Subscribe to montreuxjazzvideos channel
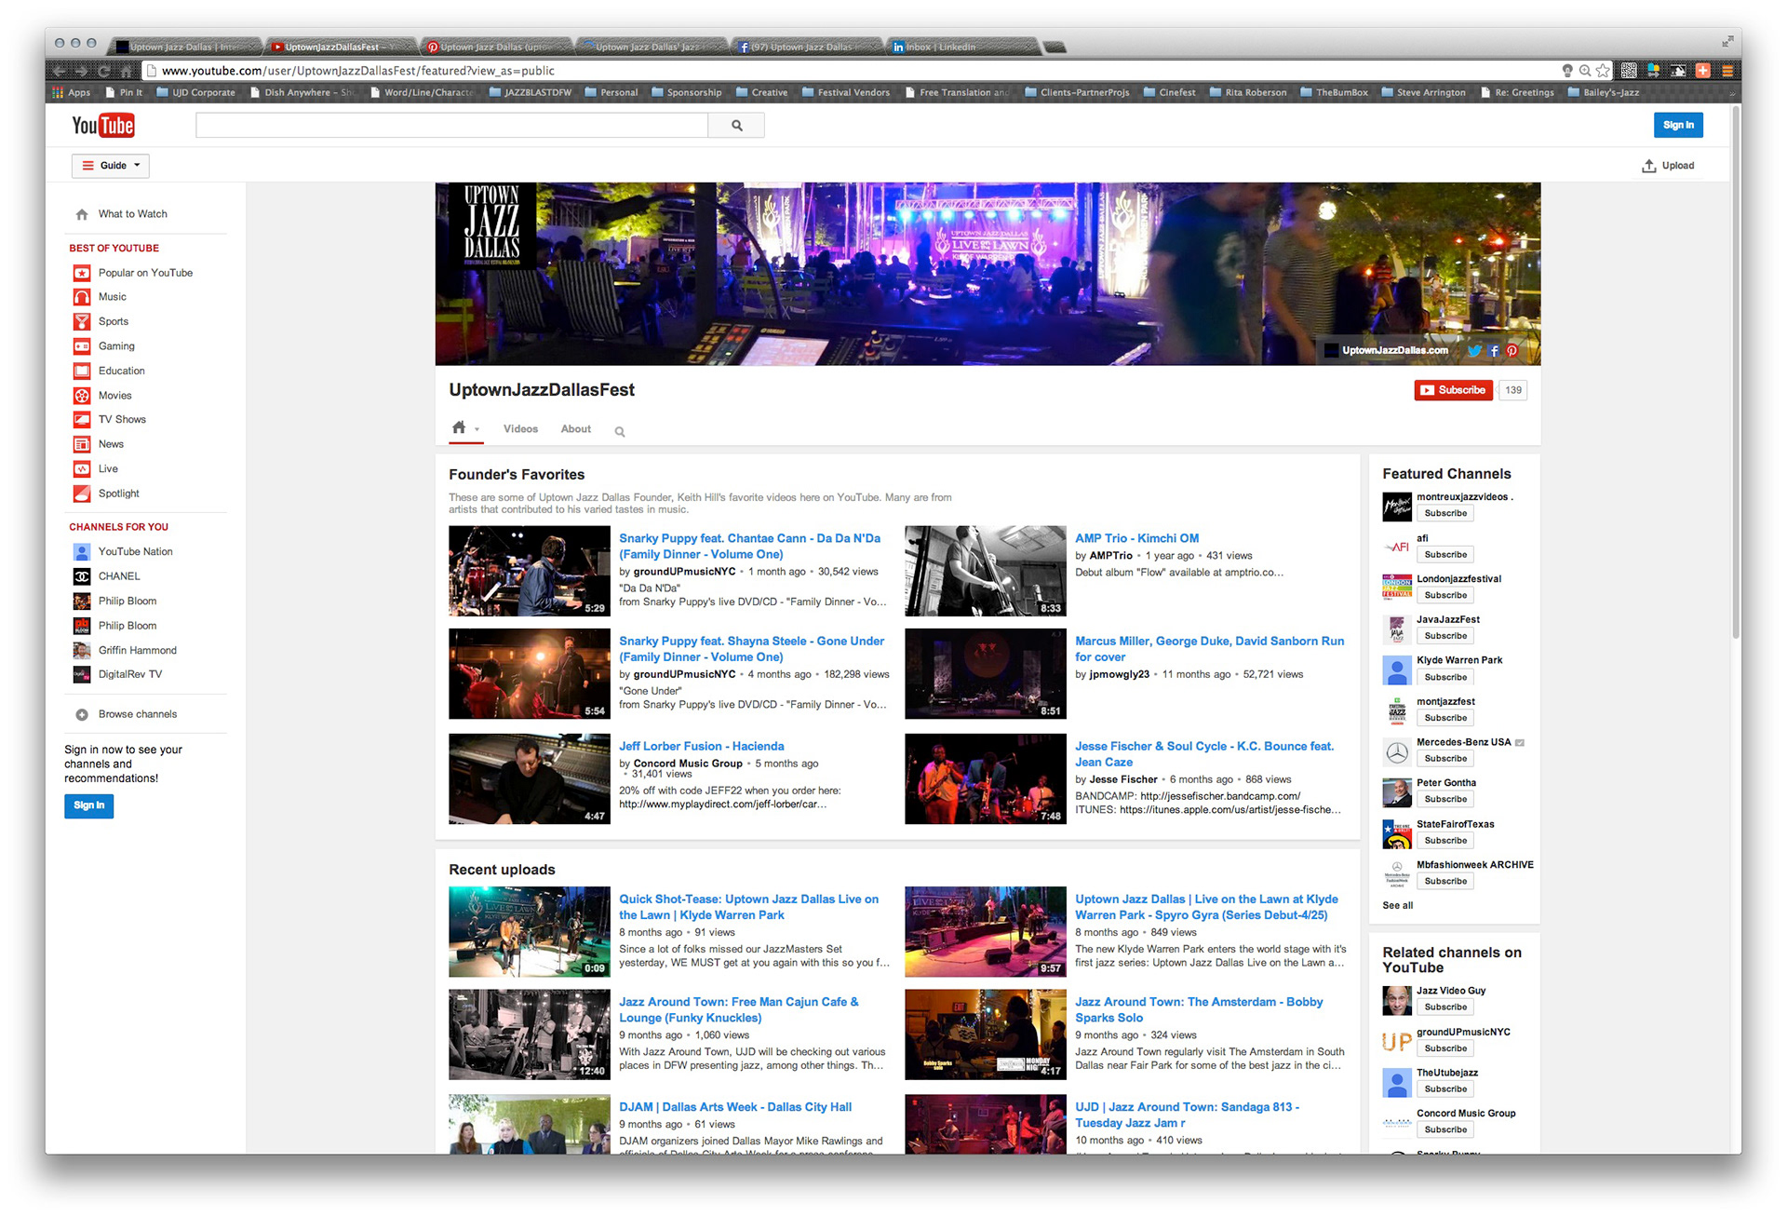 [1445, 514]
